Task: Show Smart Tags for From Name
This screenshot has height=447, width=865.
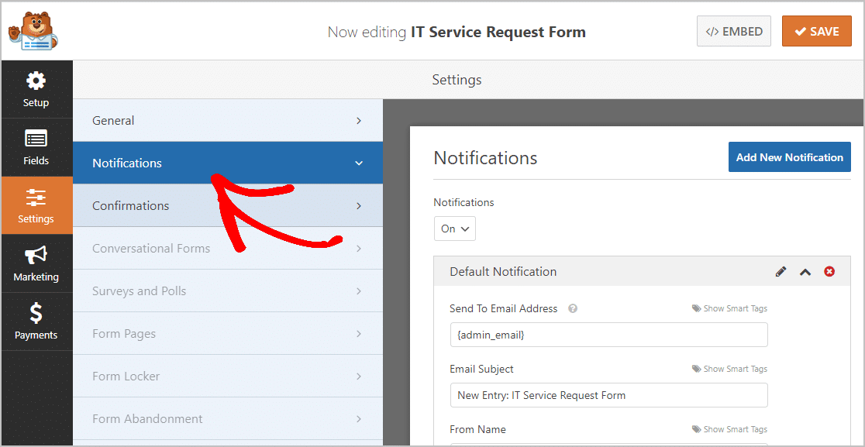Action: click(x=729, y=429)
